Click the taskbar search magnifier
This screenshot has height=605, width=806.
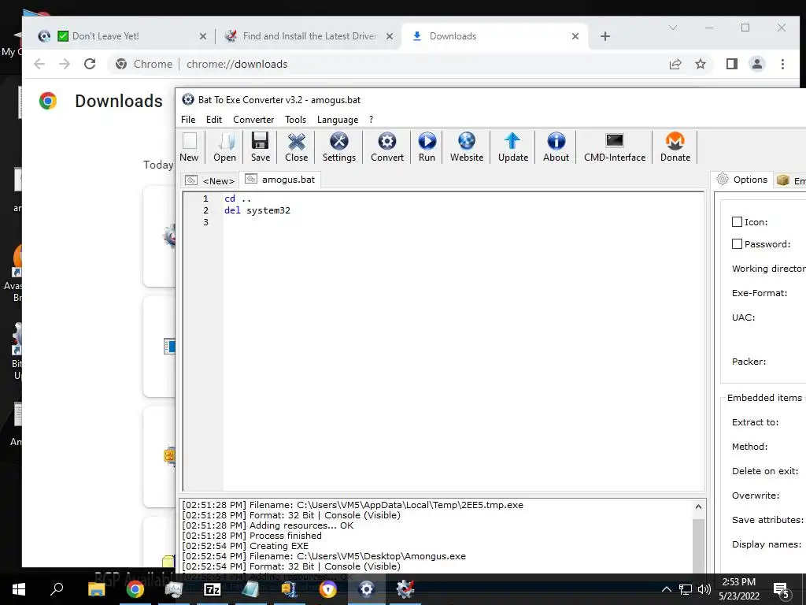[x=57, y=589]
